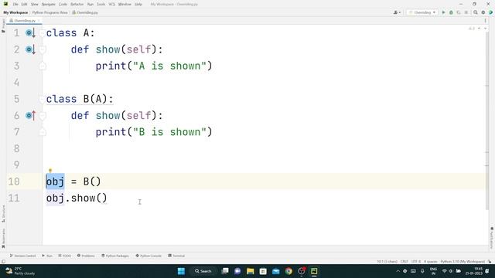
Task: Run with coverage icon in toolbar
Action: tap(459, 12)
